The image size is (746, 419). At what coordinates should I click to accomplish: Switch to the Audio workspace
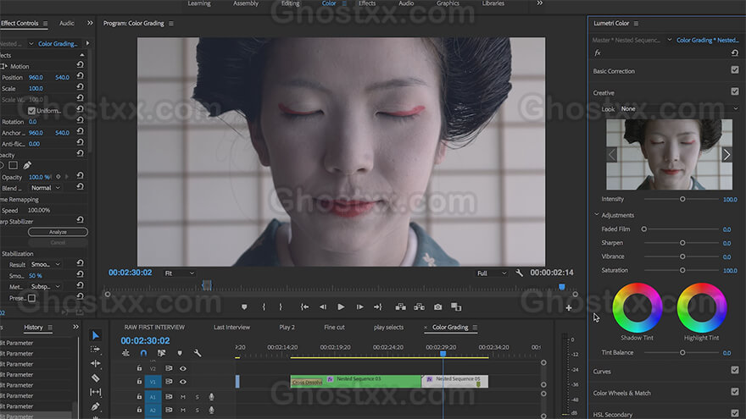tap(406, 3)
